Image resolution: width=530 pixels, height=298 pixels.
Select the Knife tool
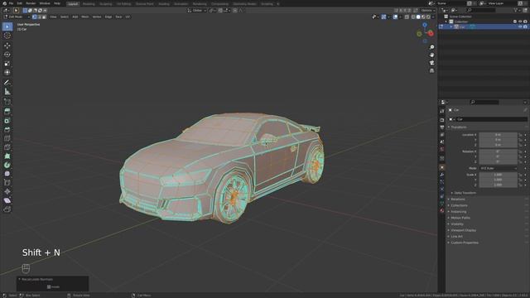(x=7, y=147)
